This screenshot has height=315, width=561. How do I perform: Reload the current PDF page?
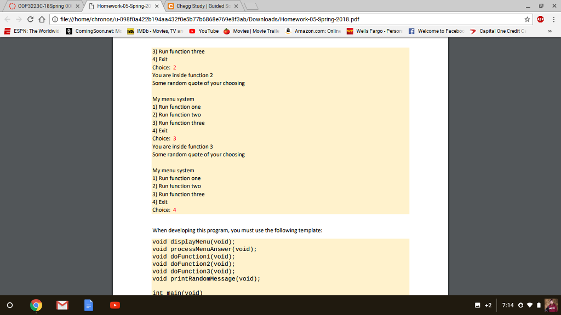click(30, 18)
